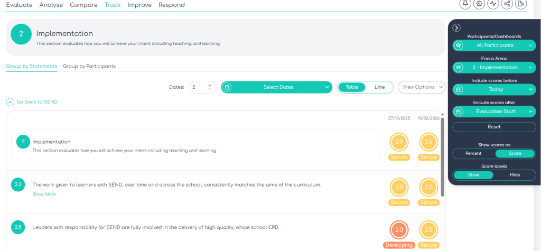The width and height of the screenshot is (541, 251).
Task: Switch score display to Percent
Action: click(473, 153)
